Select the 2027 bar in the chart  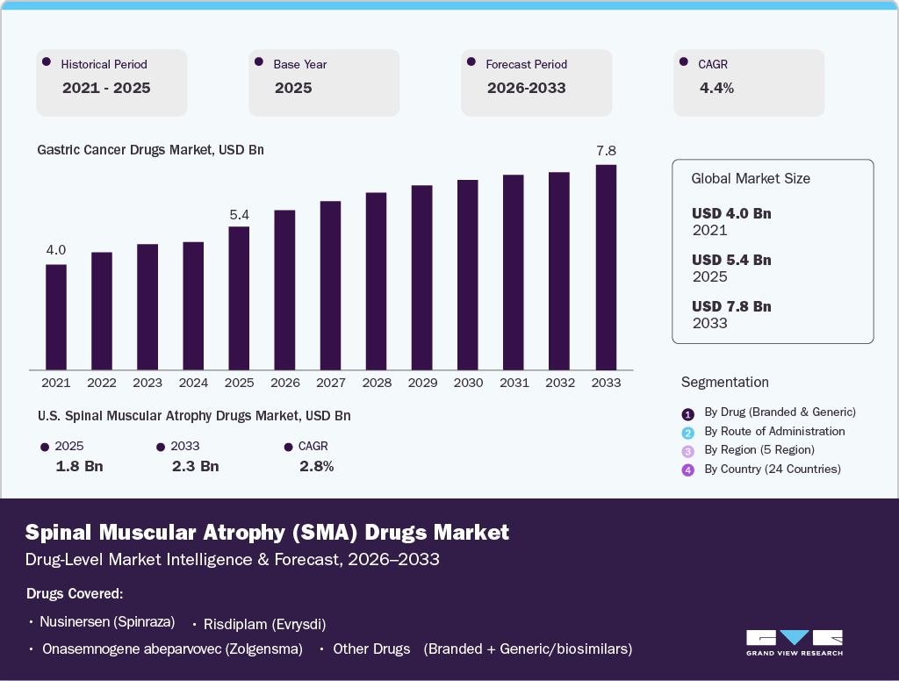pos(331,285)
